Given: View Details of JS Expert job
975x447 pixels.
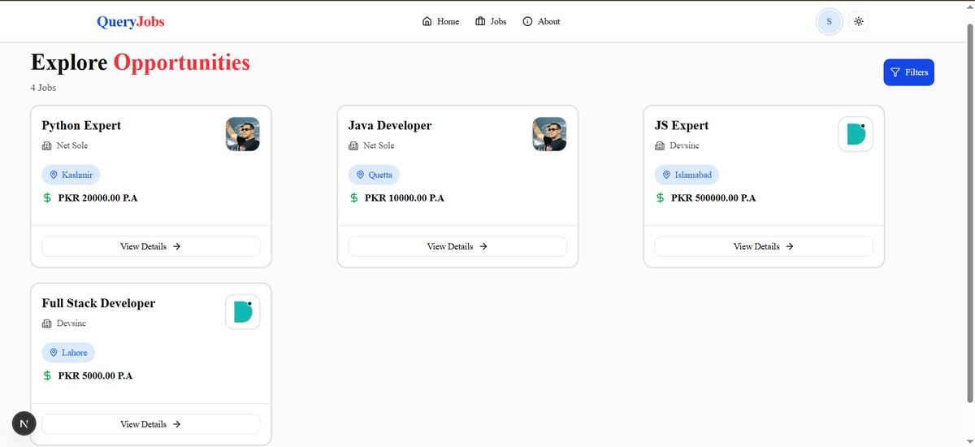Looking at the screenshot, I should tap(764, 246).
